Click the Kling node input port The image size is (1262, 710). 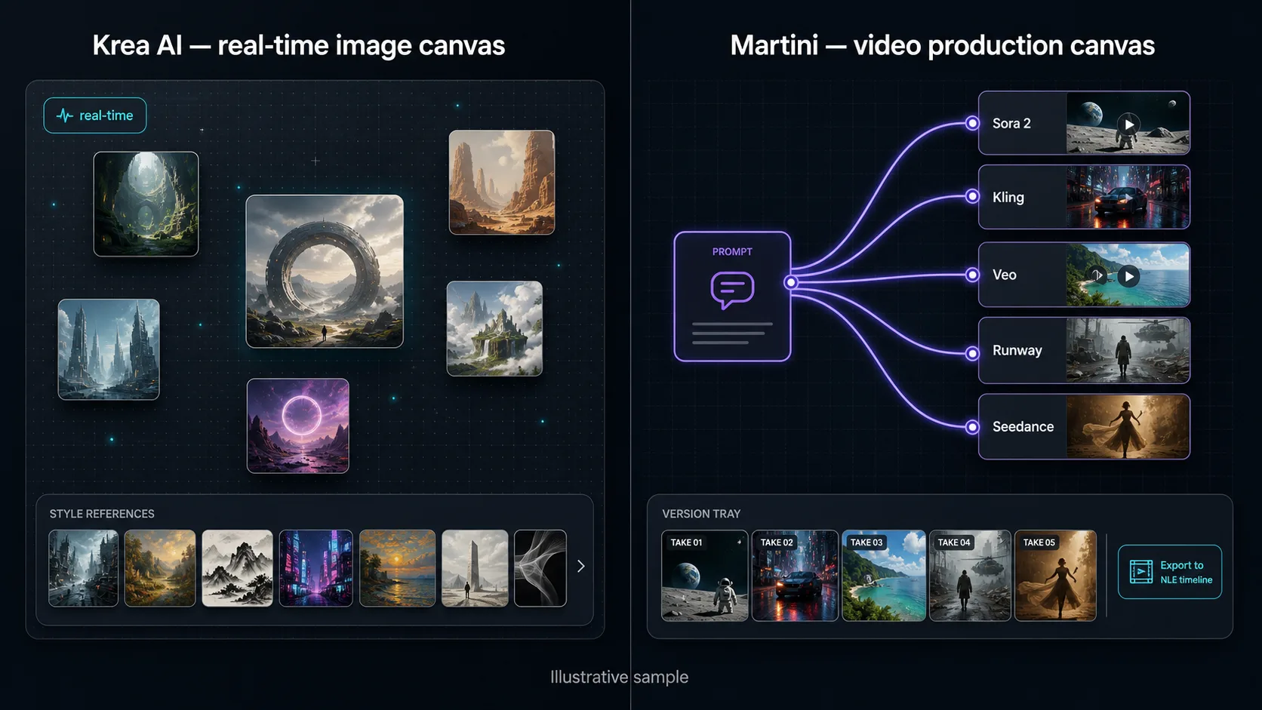pos(973,197)
